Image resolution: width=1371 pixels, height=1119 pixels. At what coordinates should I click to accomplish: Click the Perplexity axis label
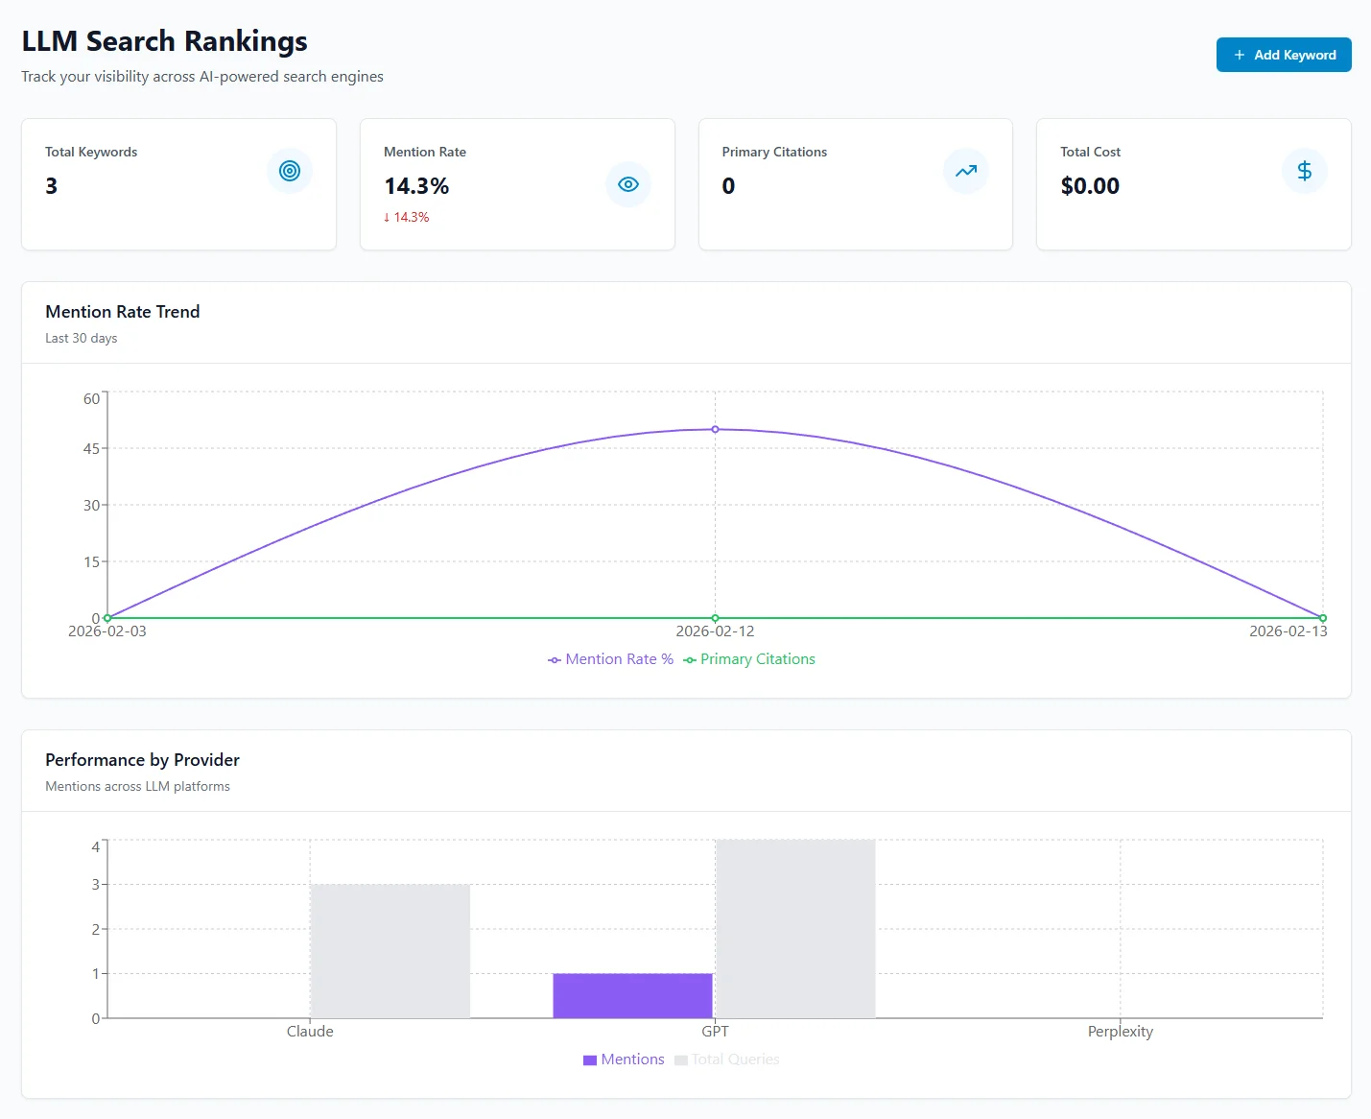[x=1121, y=1032]
